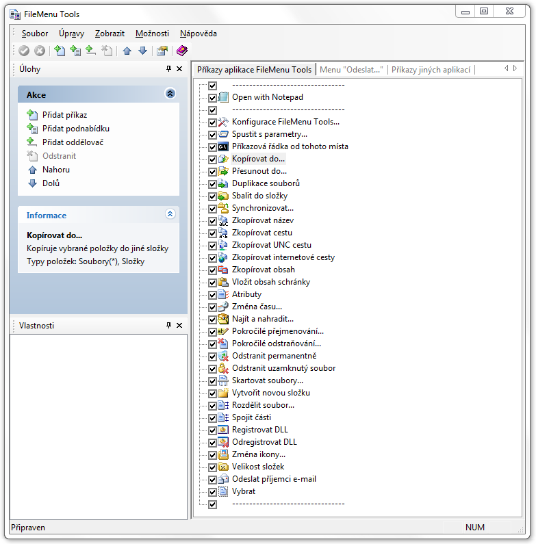Select the Odregistrovat DLL item
Viewport: 536px width, 544px height.
tap(264, 442)
